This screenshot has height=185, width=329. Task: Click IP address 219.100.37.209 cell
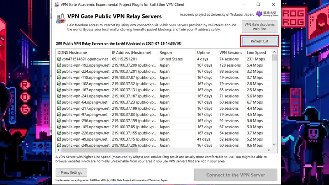[134, 65]
